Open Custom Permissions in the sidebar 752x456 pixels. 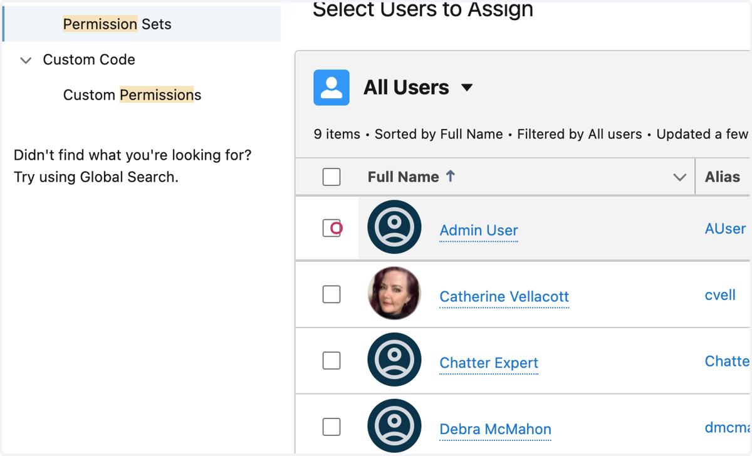(132, 95)
